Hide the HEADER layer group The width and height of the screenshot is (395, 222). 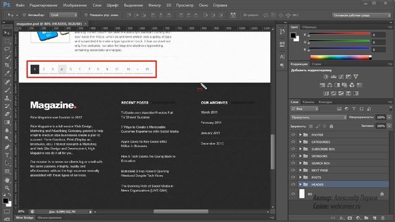pos(293,184)
